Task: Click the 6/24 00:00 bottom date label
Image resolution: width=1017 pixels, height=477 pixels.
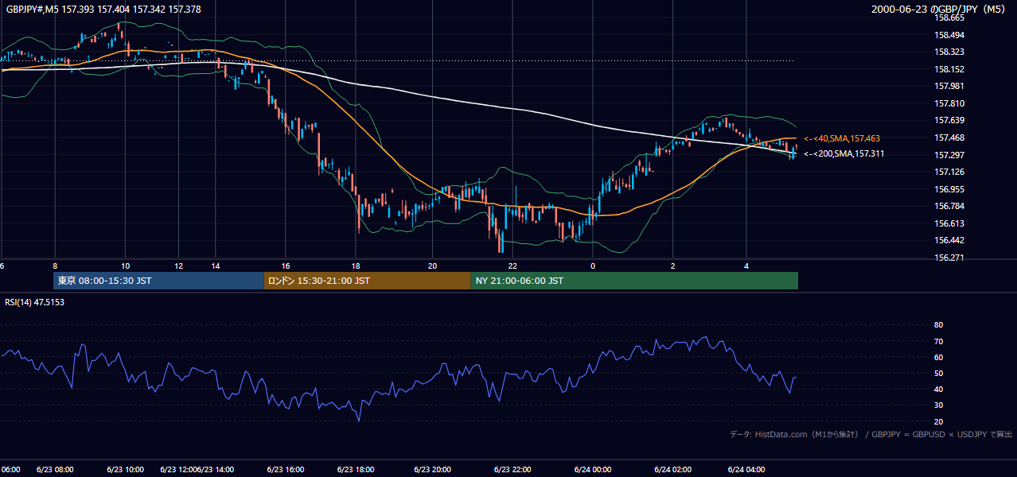Action: pos(593,470)
